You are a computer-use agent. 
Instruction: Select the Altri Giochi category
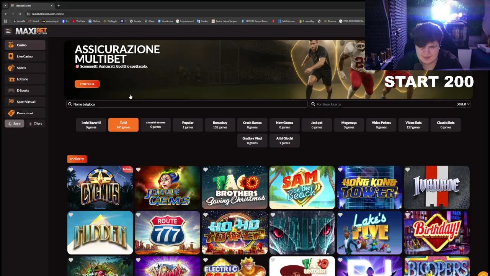point(284,141)
